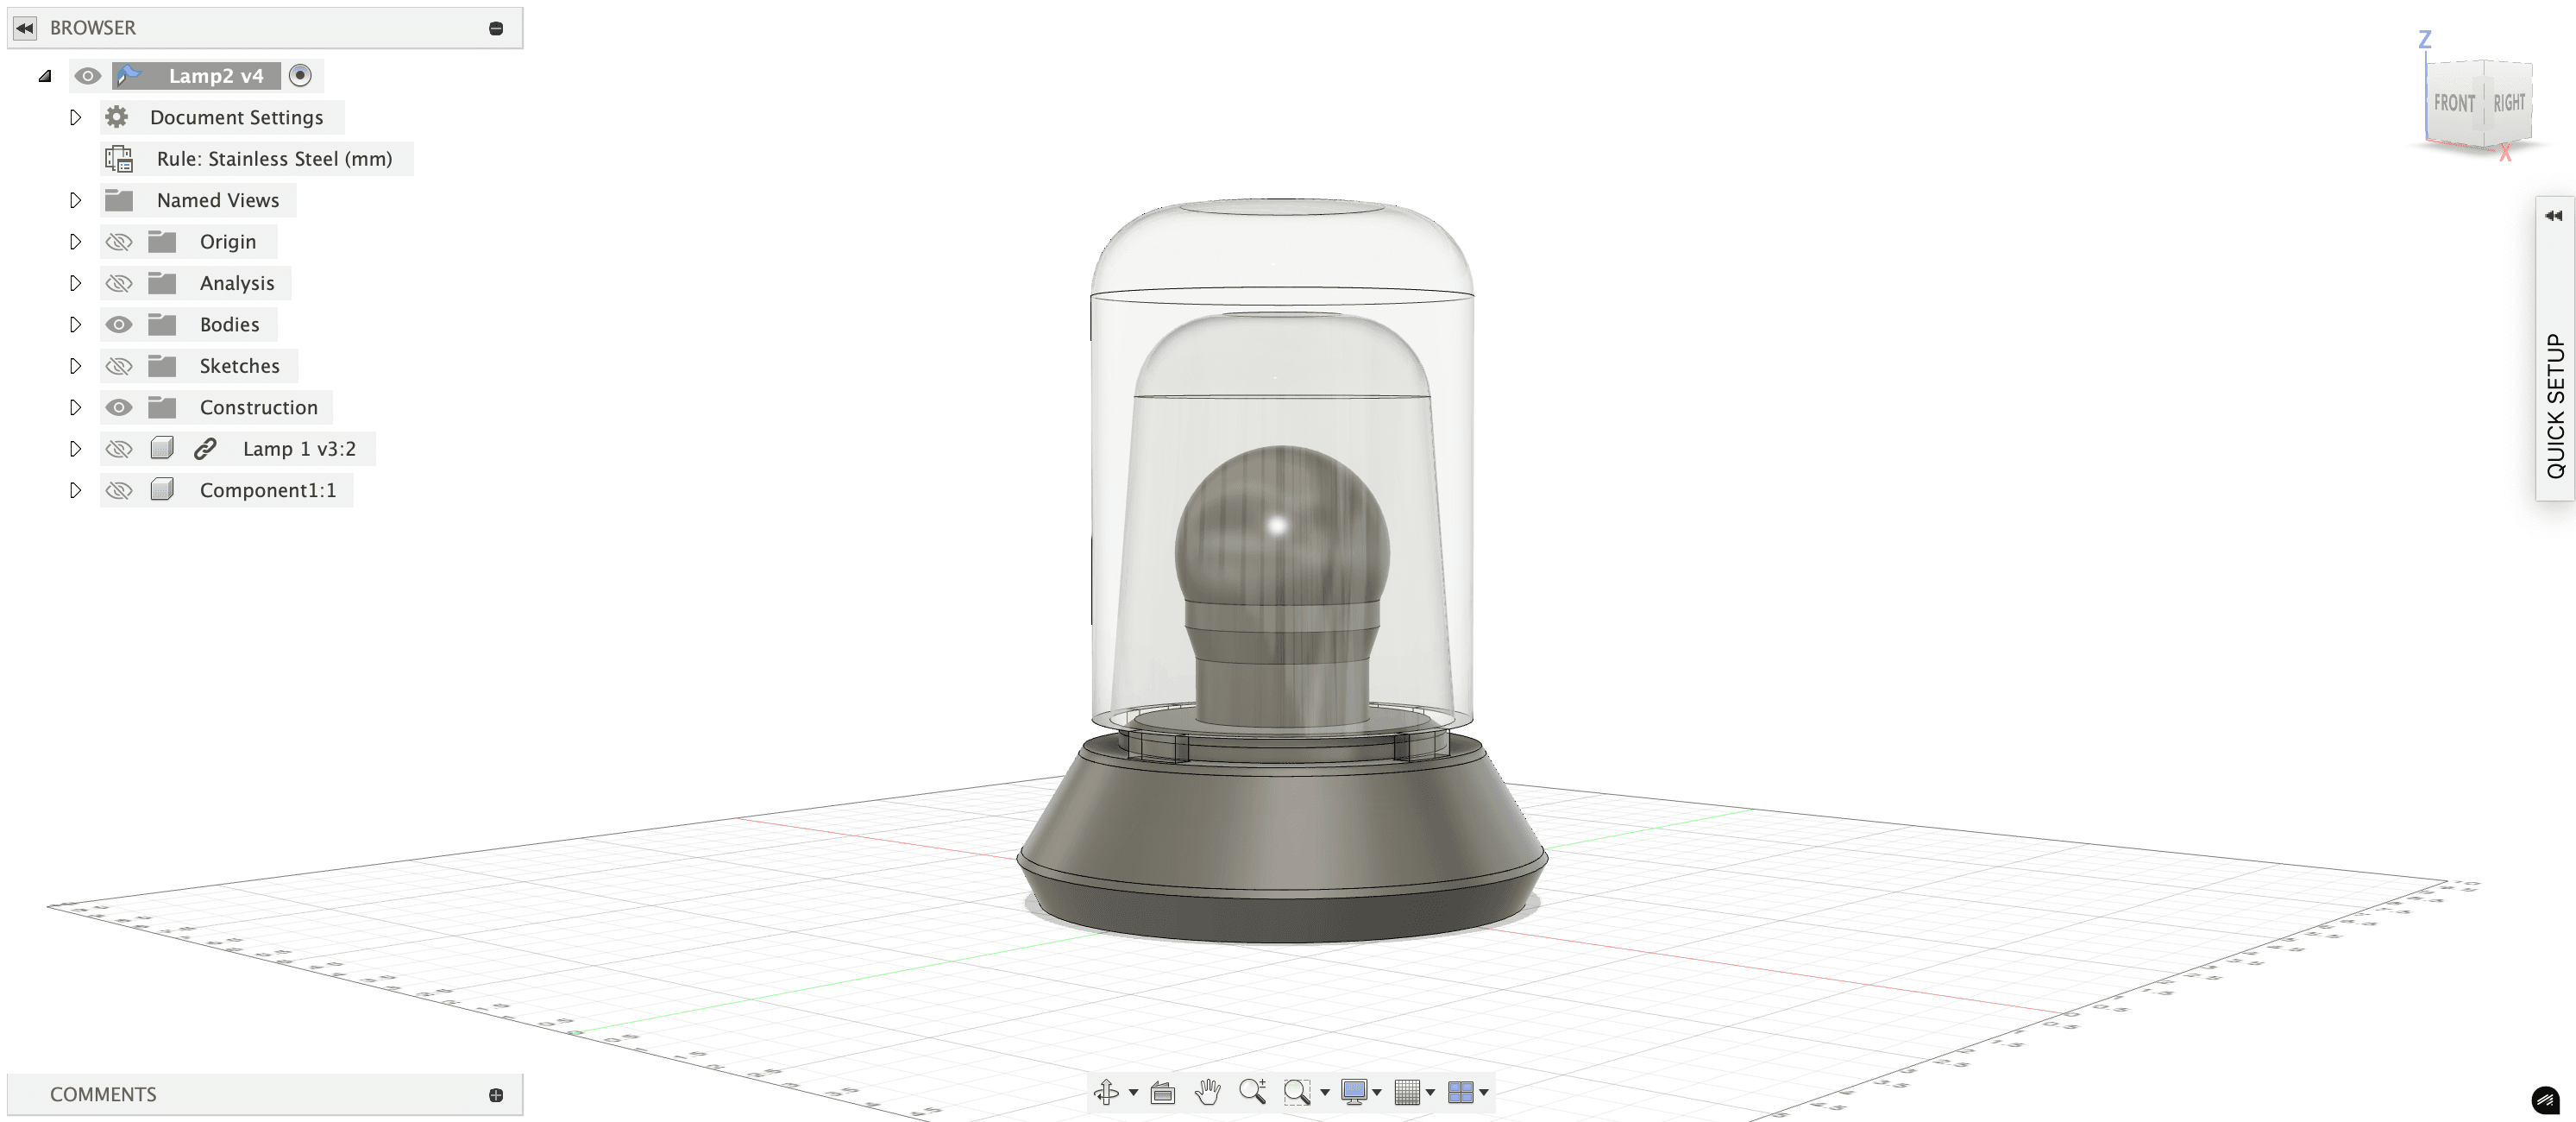Screen dimensions: 2576x1122
Task: Click the Viewports layout icon
Action: coord(1460,1092)
